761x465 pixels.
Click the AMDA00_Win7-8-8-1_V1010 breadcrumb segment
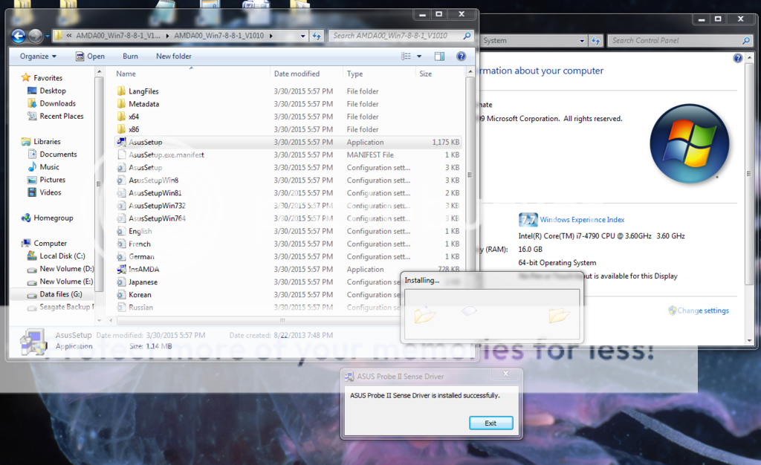(x=219, y=36)
